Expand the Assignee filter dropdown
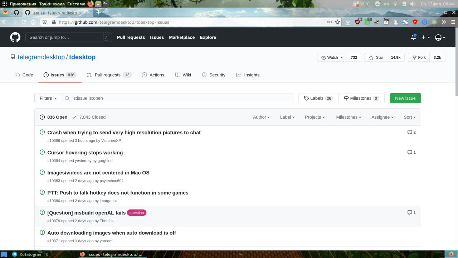 click(x=383, y=117)
